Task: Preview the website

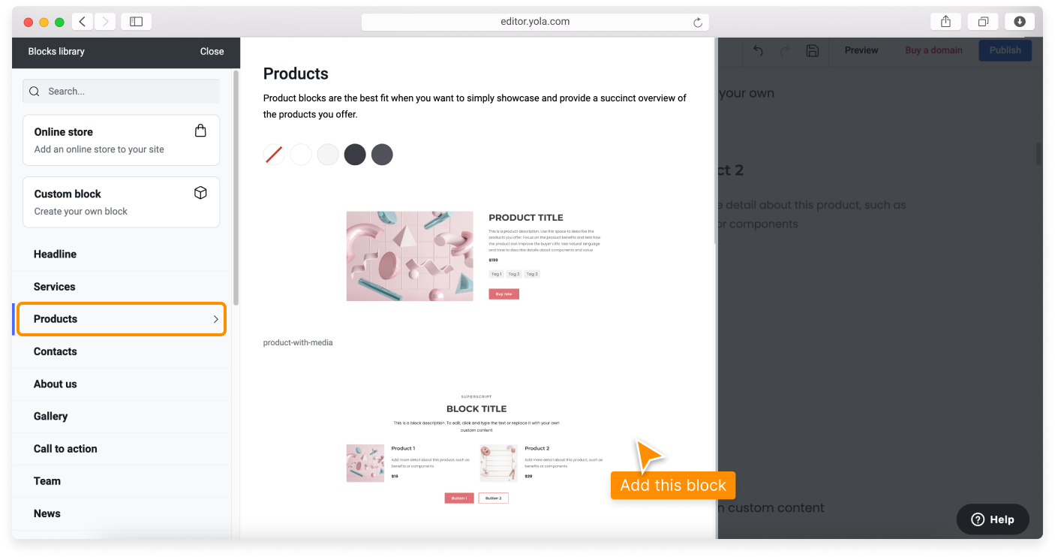Action: 861,50
